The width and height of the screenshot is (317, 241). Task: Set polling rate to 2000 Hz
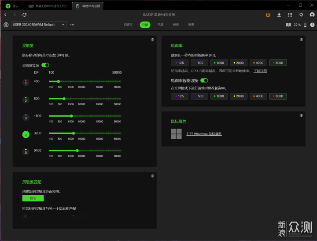pos(239,63)
